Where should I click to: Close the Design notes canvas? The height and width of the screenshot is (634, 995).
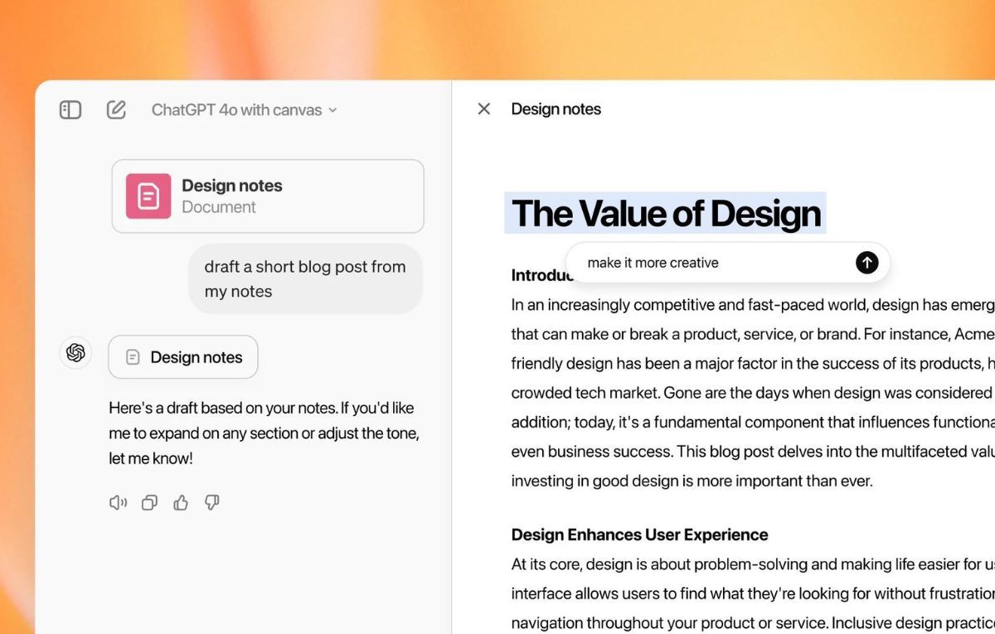[484, 109]
